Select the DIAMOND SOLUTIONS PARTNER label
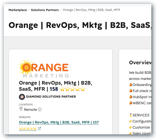 coord(51,97)
